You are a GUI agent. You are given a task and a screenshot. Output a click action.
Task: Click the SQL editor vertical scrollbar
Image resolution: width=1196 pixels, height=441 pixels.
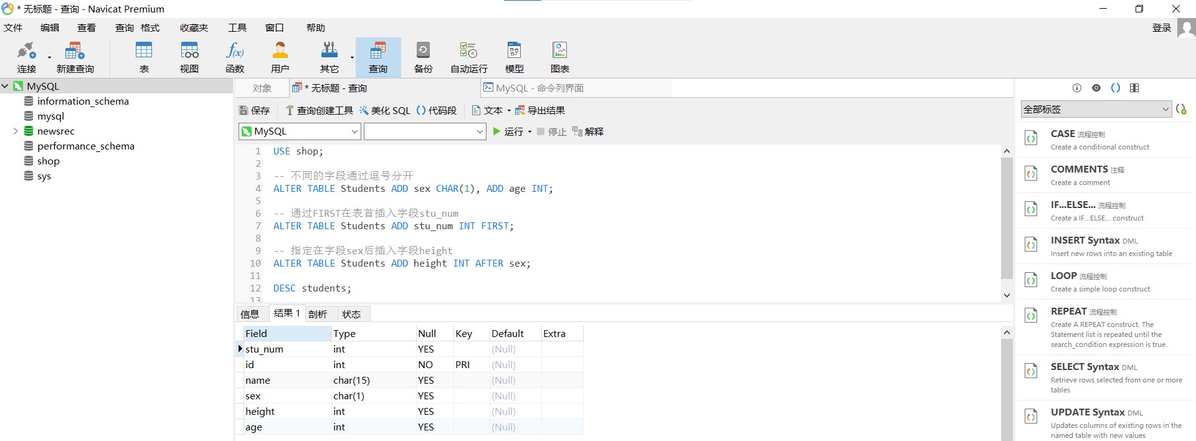(x=1007, y=218)
